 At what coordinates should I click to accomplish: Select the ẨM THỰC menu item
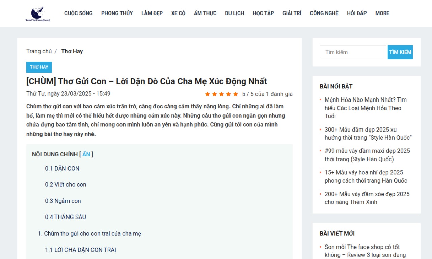click(x=205, y=13)
